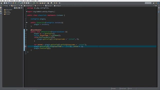
Task: Minimize the editor area
Action: [154, 5]
